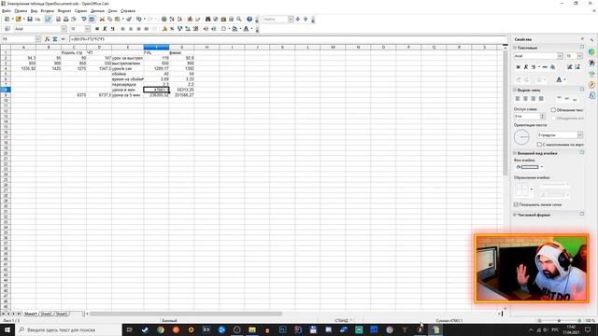Open the text orientation degrees dropdown
The width and height of the screenshot is (598, 336).
[x=579, y=134]
